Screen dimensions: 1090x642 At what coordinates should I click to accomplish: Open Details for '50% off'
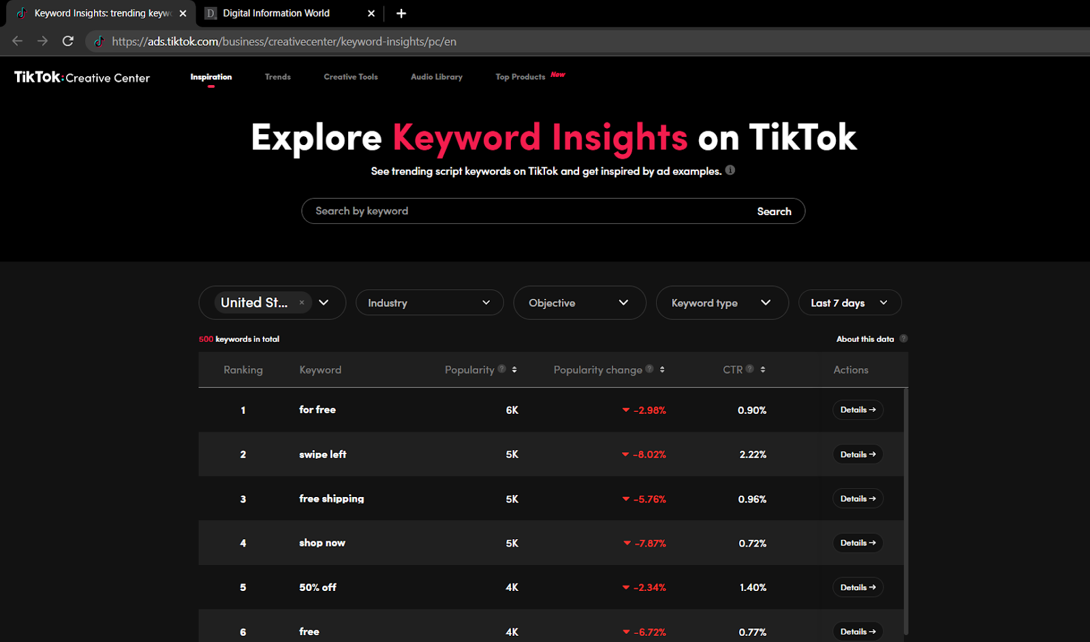tap(858, 587)
